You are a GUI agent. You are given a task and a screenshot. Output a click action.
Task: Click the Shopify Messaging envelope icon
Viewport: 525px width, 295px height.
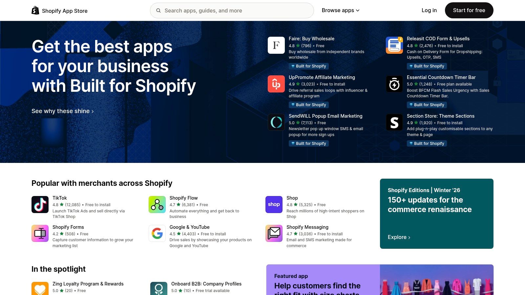(x=274, y=233)
